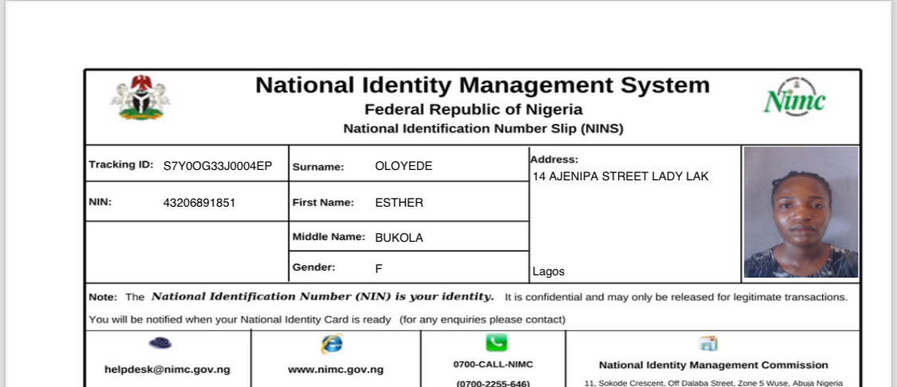Screen dimensions: 897x387
Task: Click the Gender field value
Action: [379, 269]
